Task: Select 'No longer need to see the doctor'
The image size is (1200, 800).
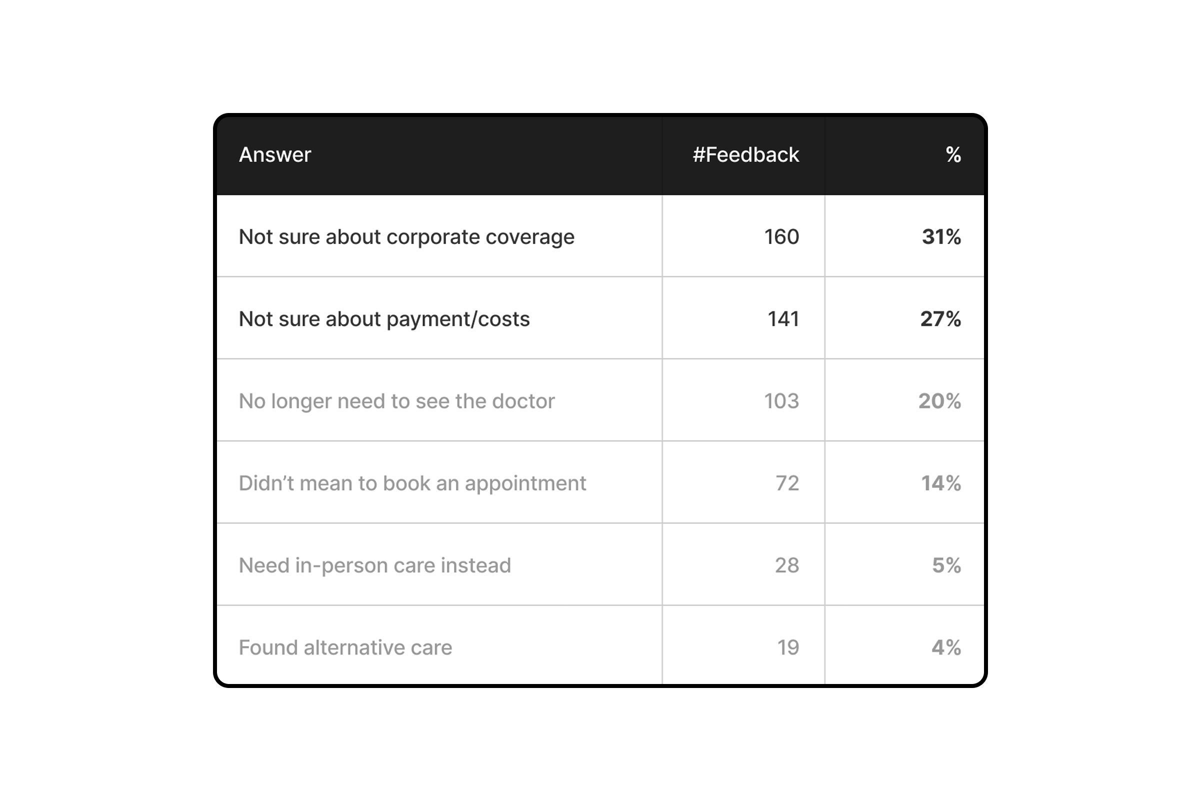Action: [x=396, y=401]
